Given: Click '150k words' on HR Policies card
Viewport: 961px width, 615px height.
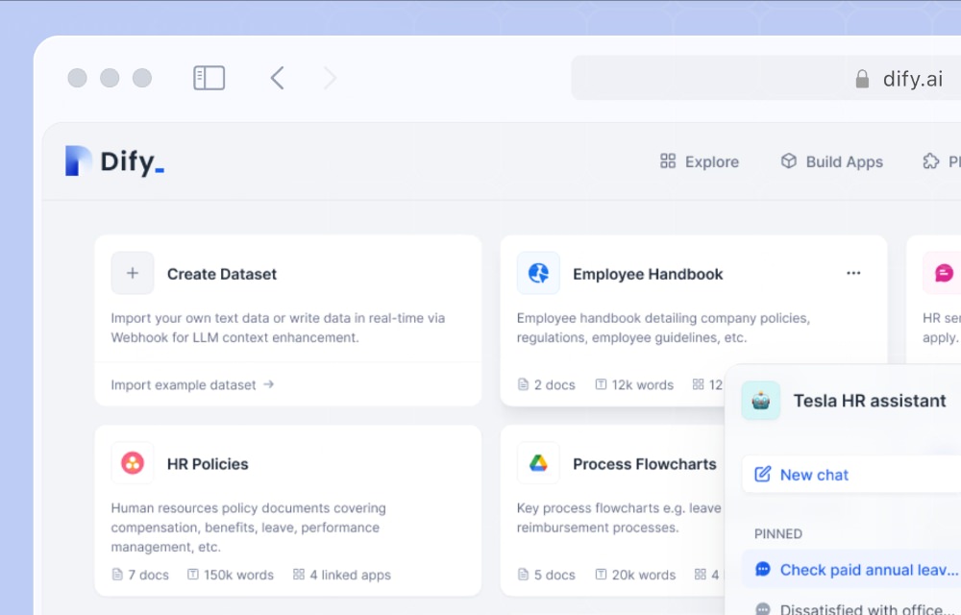Looking at the screenshot, I should click(238, 575).
